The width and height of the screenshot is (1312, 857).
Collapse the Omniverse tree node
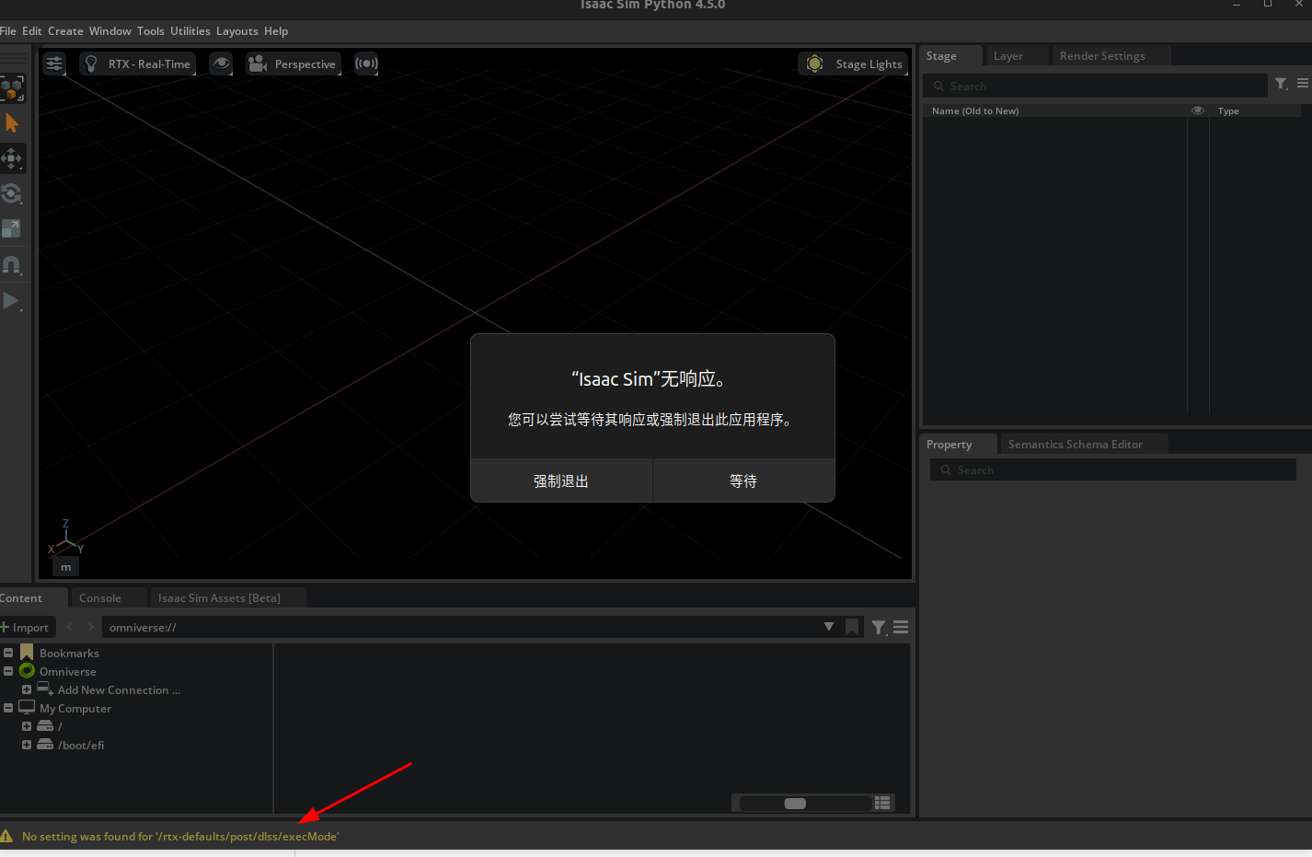8,671
